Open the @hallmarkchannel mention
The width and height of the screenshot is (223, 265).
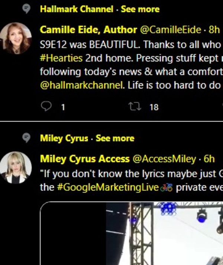pyautogui.click(x=82, y=85)
